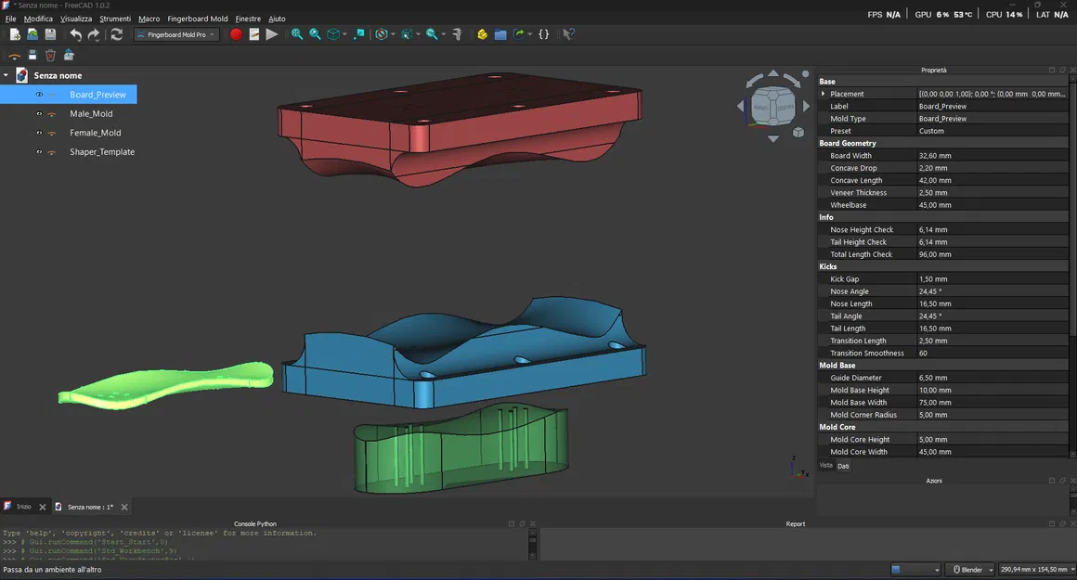Switch to the Inizio tab
The image size is (1077, 580).
[23, 507]
